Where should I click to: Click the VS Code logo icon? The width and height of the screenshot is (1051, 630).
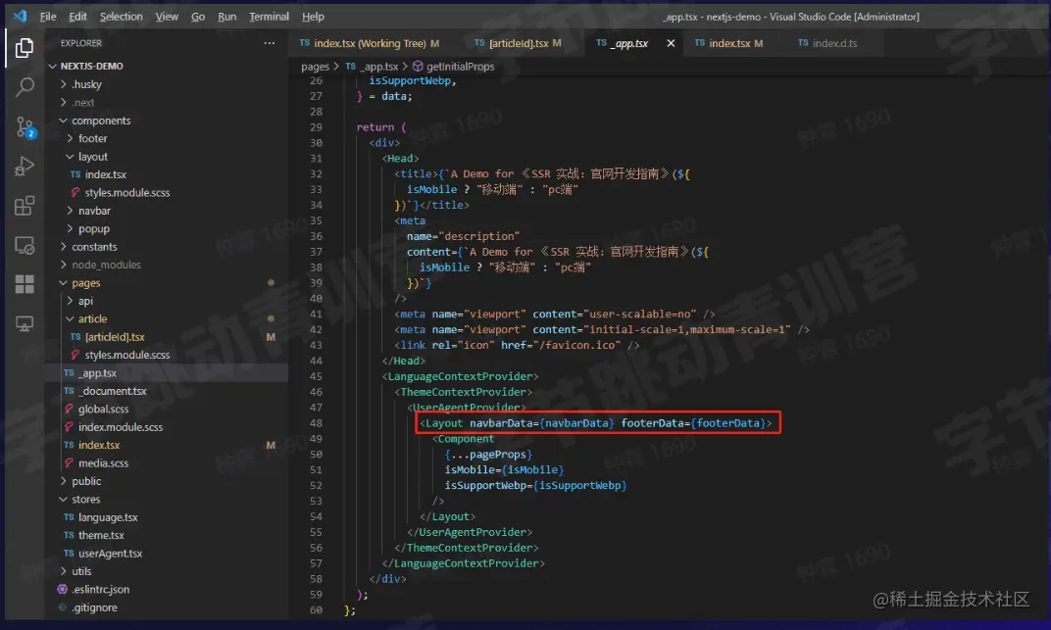point(20,16)
